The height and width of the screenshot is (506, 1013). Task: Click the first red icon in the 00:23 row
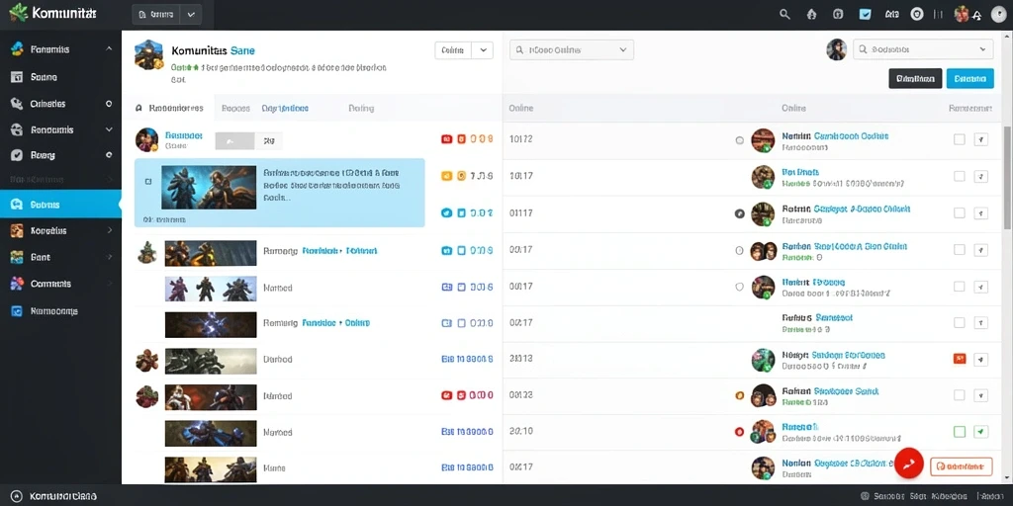click(446, 395)
